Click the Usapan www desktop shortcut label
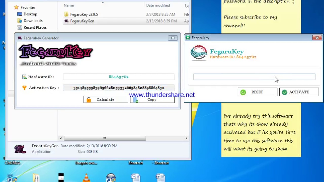This screenshot has height=182, width=324. pyautogui.click(x=86, y=163)
